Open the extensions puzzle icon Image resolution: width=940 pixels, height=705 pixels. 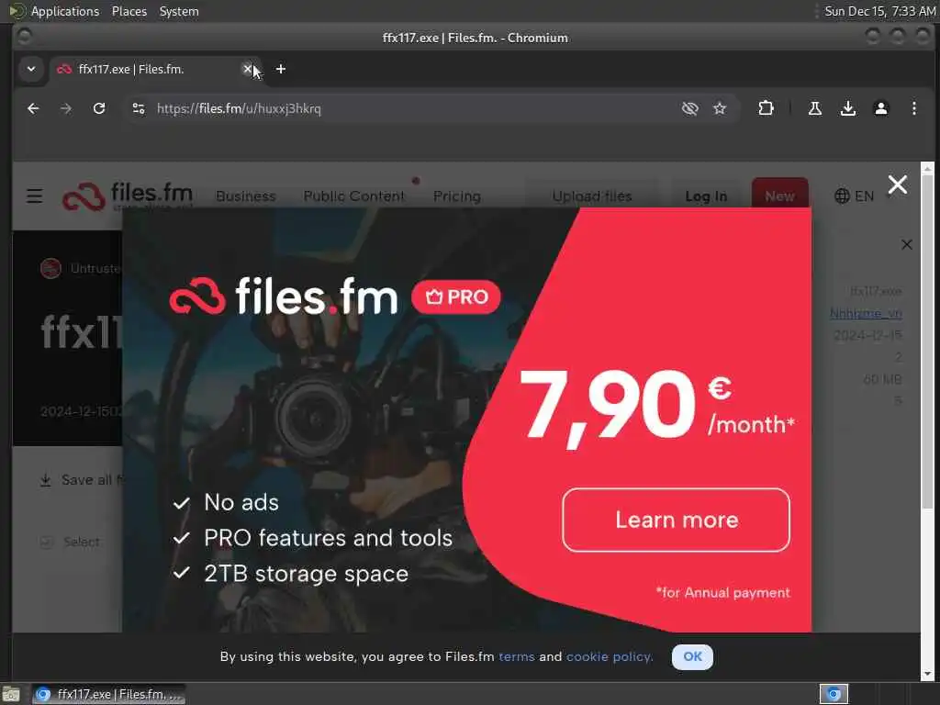click(x=766, y=108)
